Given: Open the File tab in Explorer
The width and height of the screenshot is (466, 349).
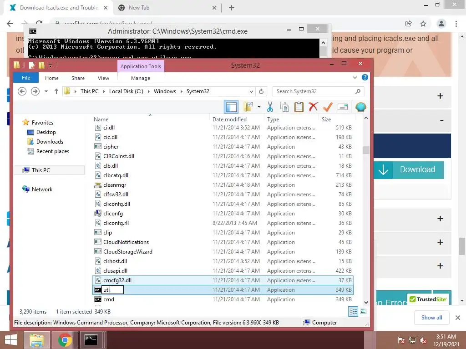Looking at the screenshot, I should 26,78.
